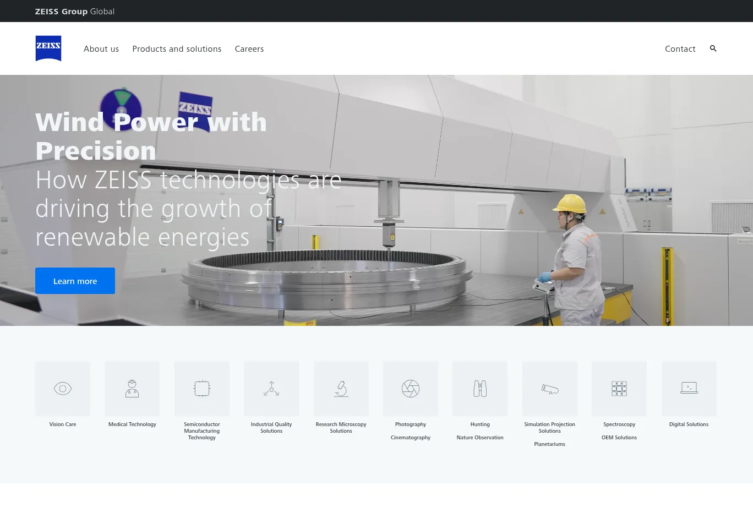Select the Vision Care eye icon
The width and height of the screenshot is (753, 523).
(63, 389)
